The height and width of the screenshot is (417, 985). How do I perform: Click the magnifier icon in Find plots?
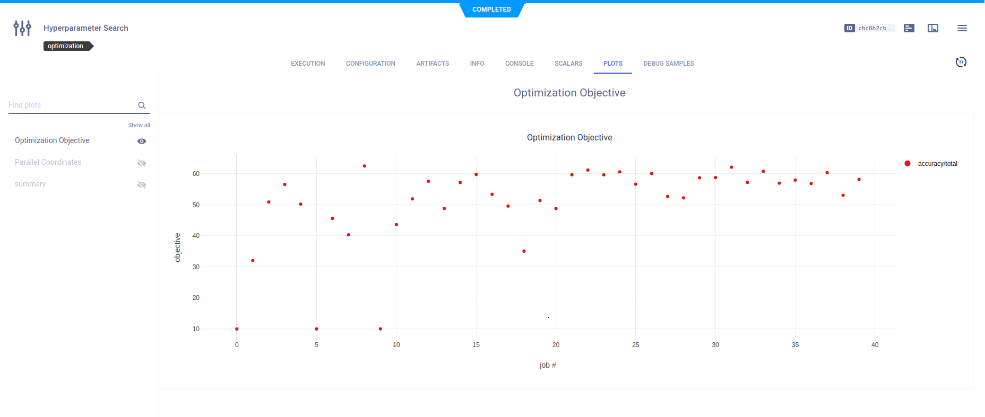click(x=142, y=105)
